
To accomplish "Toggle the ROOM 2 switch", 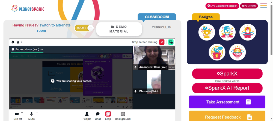I will [x=84, y=28].
